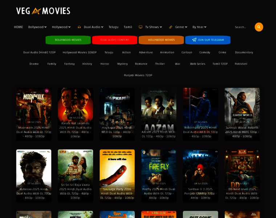Open the Family genre link
This screenshot has width=276, height=218.
pyautogui.click(x=52, y=64)
